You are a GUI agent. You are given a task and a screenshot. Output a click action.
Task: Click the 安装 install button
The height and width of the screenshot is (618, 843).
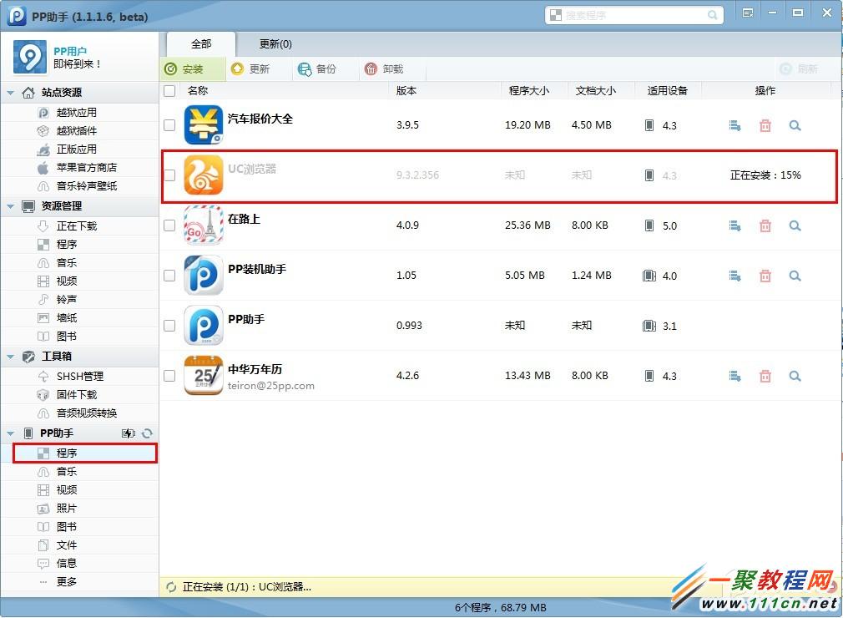[x=192, y=68]
